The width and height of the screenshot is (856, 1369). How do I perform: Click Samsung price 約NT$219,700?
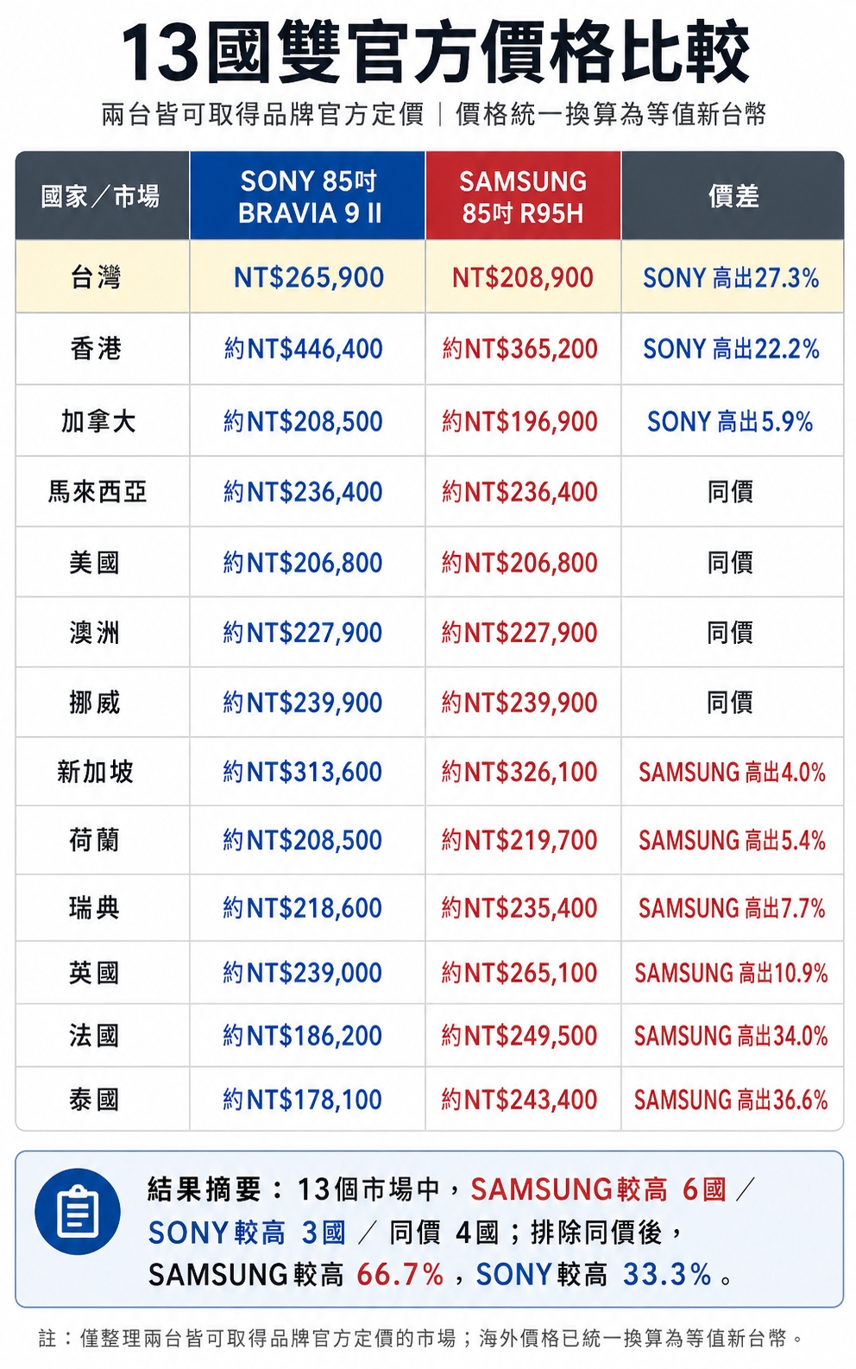pyautogui.click(x=520, y=840)
